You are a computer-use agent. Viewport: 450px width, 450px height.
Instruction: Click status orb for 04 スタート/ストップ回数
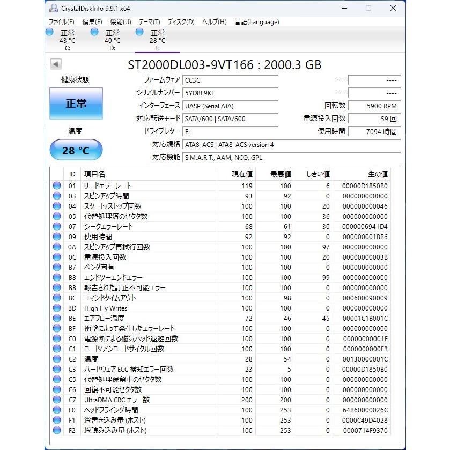click(57, 206)
